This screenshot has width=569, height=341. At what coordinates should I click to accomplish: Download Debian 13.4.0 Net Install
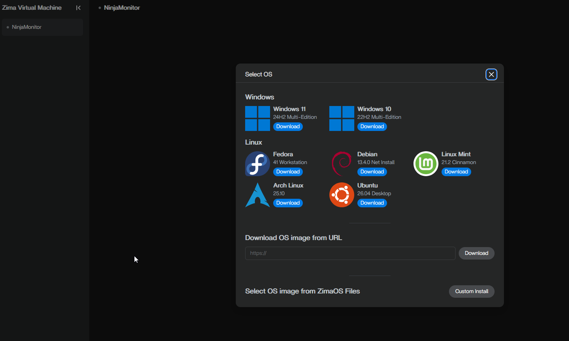(372, 172)
